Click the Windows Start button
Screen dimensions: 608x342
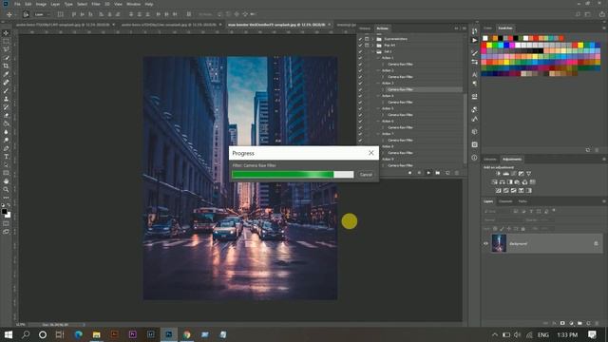point(9,334)
